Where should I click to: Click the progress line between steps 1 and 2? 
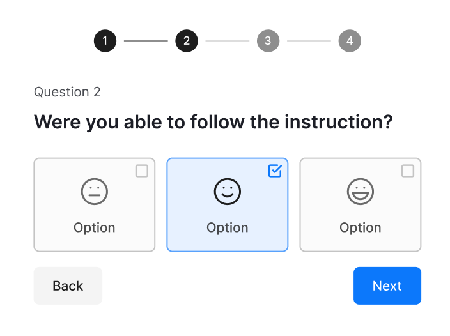tap(146, 42)
